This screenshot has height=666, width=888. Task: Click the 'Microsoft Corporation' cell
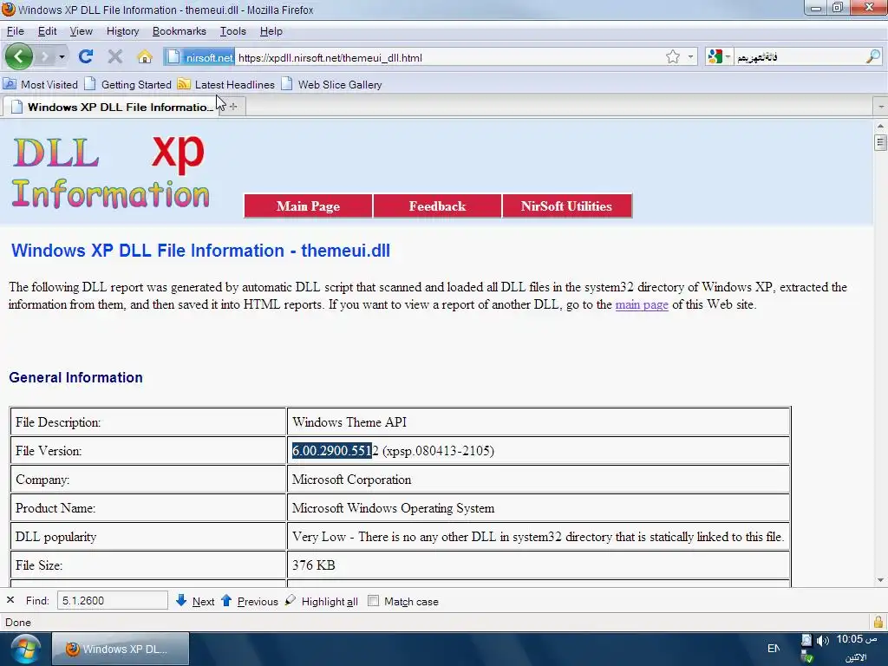tap(539, 480)
